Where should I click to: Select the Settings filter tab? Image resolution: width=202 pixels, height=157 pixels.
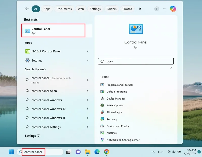click(95, 9)
